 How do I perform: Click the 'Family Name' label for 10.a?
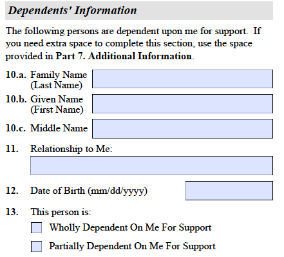59,75
